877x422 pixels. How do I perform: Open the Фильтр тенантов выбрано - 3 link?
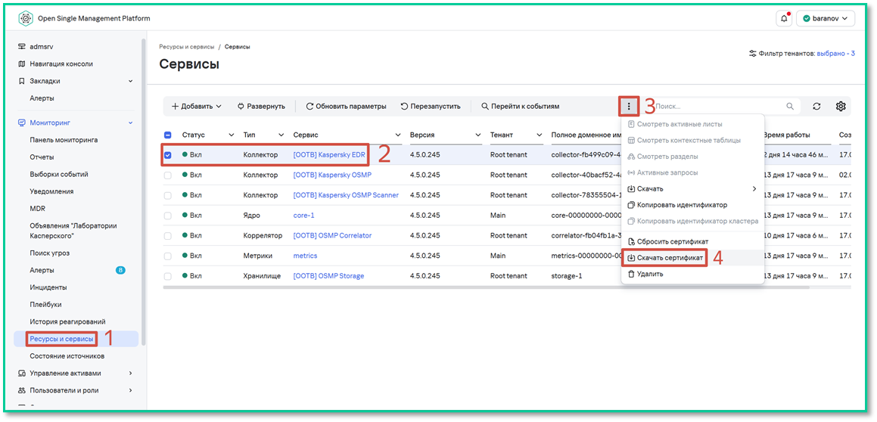coord(835,54)
